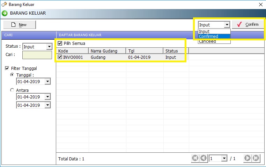Go to the previous page arrow
Screen dimensions: 266x167
click(x=204, y=158)
